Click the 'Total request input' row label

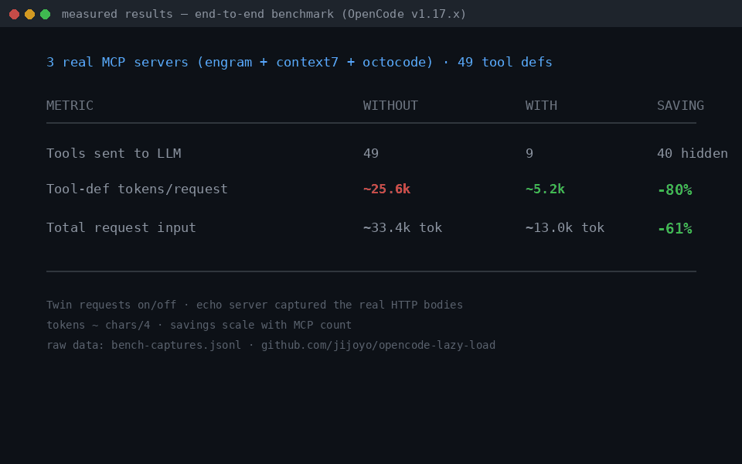pos(121,227)
